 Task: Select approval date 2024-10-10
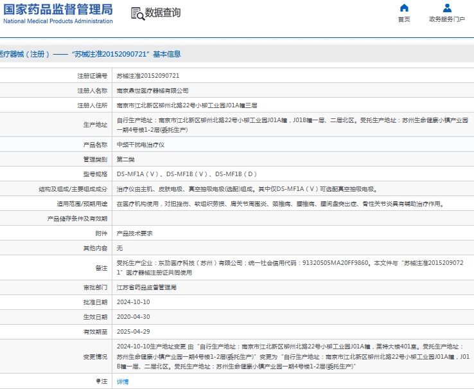tap(134, 302)
